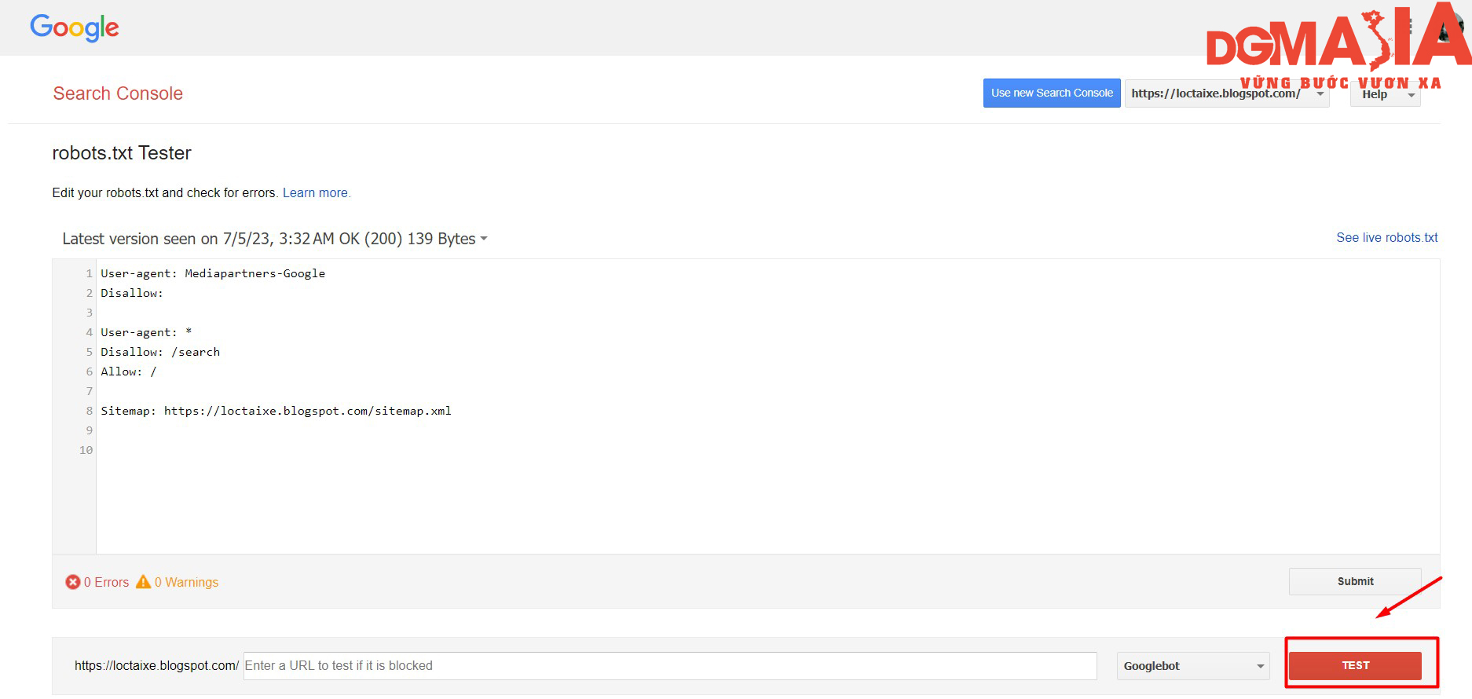Click the Allow: / line
This screenshot has height=699, width=1472.
tap(129, 371)
